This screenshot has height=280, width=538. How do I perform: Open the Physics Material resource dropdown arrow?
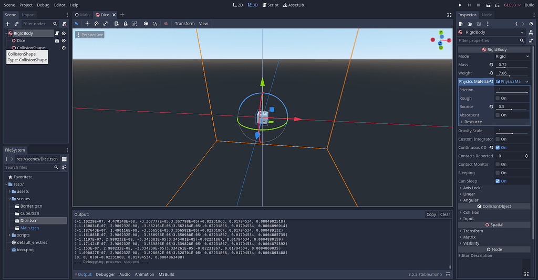[x=526, y=81]
